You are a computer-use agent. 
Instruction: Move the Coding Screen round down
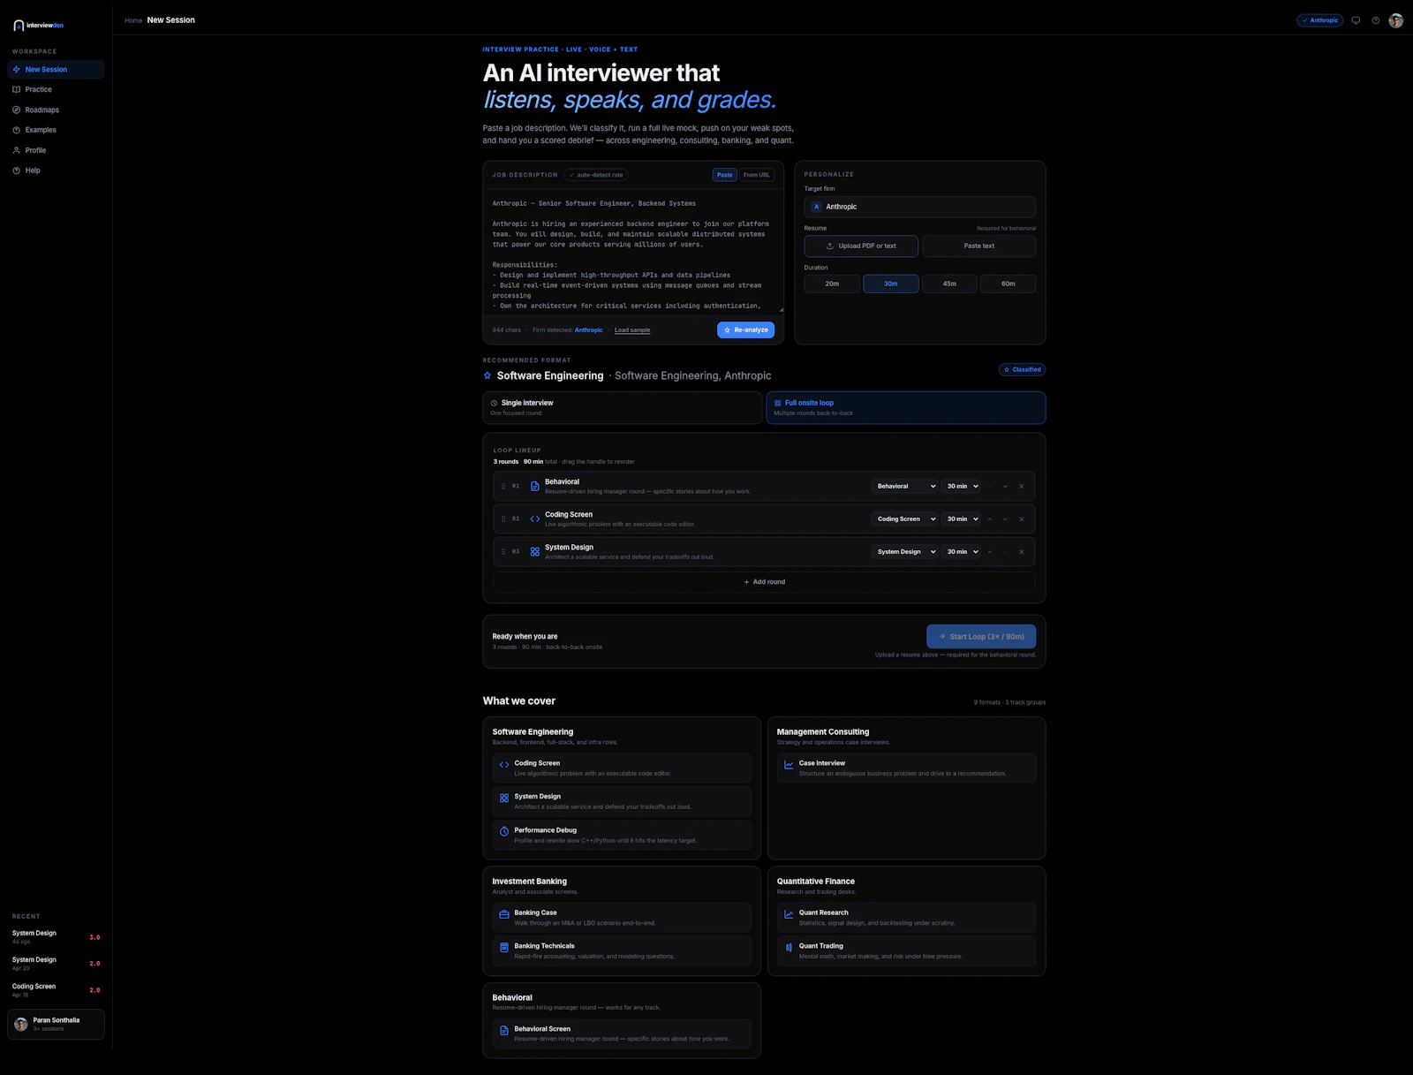pyautogui.click(x=1005, y=519)
